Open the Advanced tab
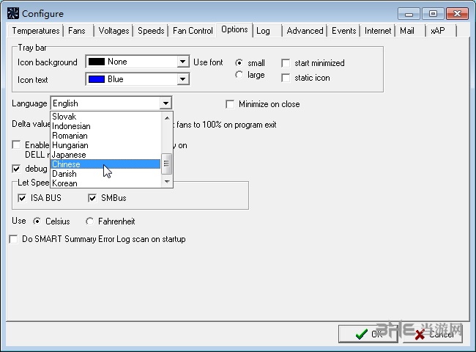The height and width of the screenshot is (352, 476). (x=305, y=31)
